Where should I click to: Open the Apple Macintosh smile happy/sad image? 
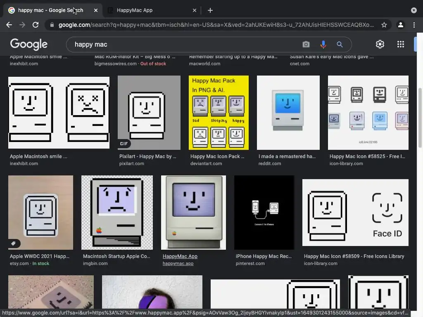tap(59, 113)
